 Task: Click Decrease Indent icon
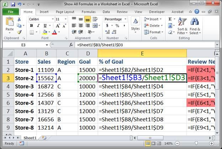coord(74,32)
